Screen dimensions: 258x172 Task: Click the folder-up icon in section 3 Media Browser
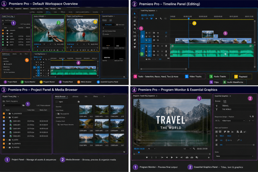click(x=79, y=102)
